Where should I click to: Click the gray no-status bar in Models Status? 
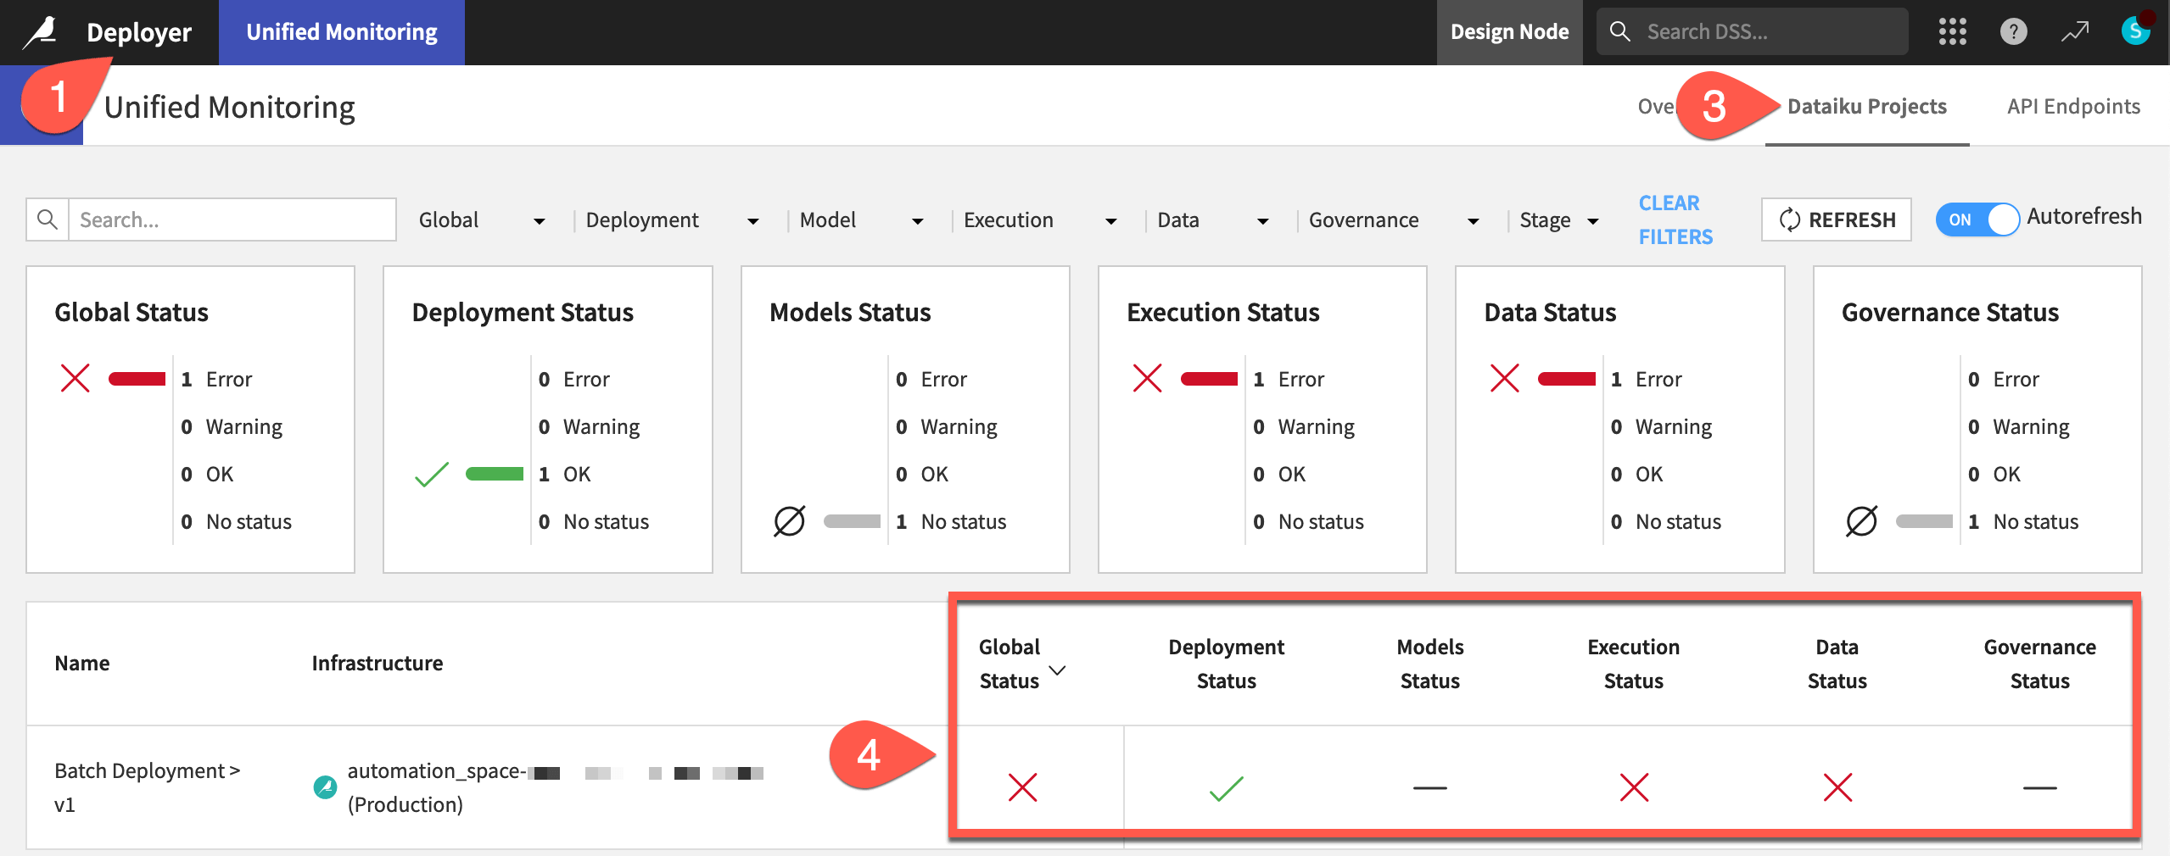tap(852, 521)
